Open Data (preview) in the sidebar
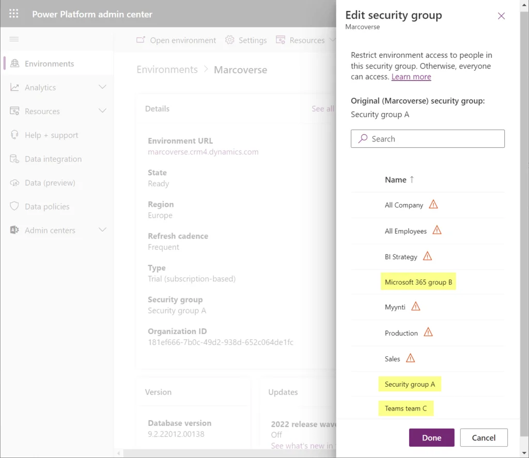The height and width of the screenshot is (458, 529). point(50,183)
